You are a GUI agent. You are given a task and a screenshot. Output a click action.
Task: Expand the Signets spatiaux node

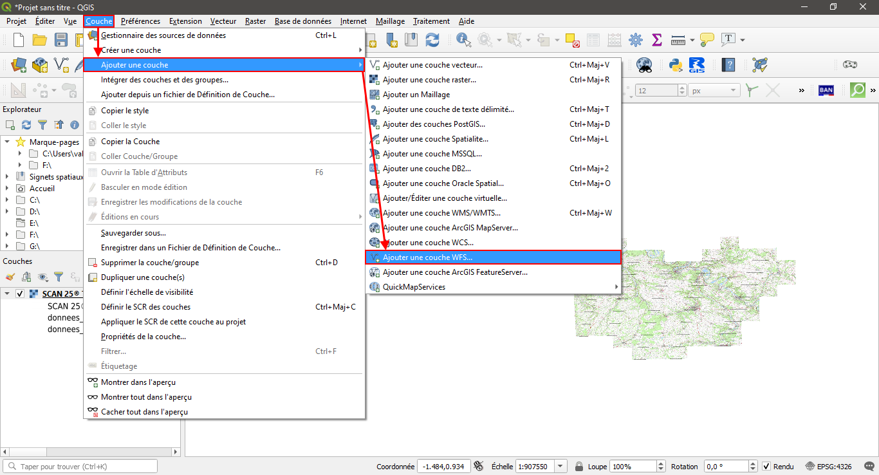point(7,176)
